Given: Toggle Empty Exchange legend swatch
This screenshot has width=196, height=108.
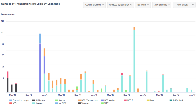Looking at the screenshot, I should click(x=11, y=100).
